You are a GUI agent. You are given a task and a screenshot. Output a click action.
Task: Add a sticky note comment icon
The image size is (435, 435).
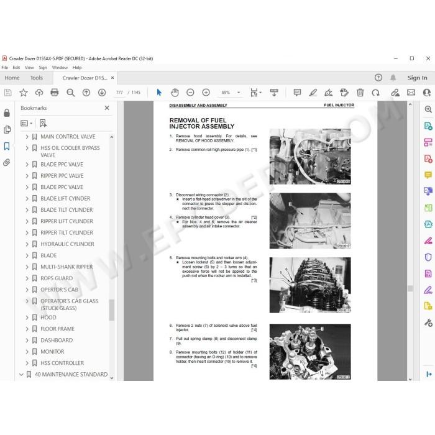click(297, 93)
